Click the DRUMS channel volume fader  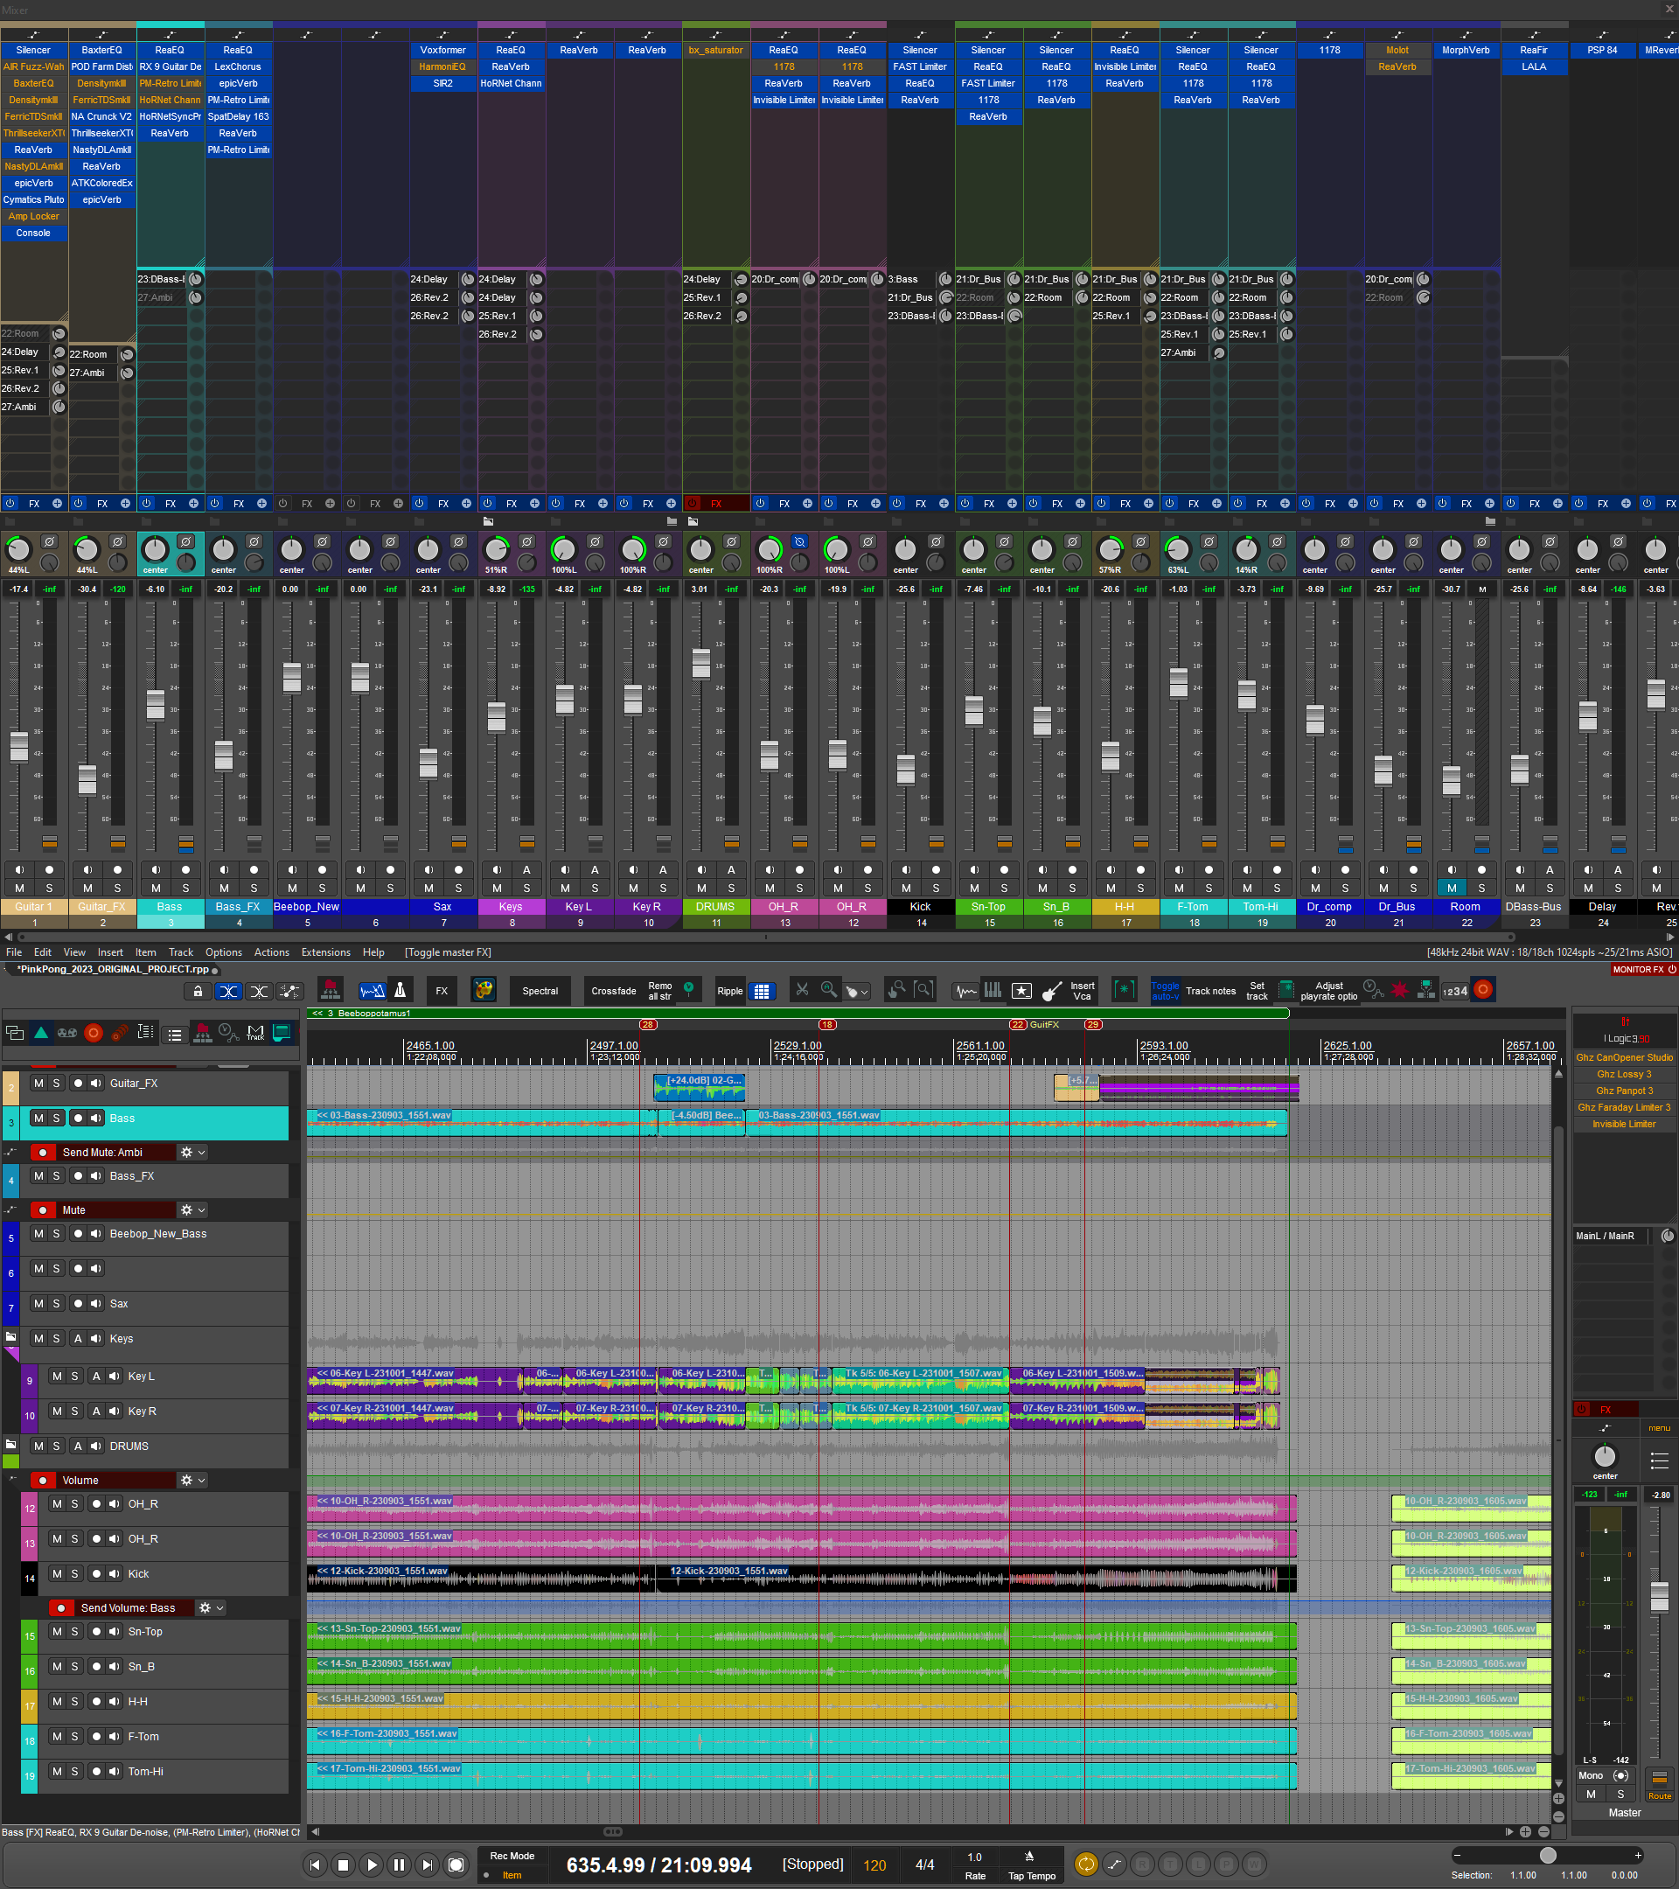click(x=701, y=662)
